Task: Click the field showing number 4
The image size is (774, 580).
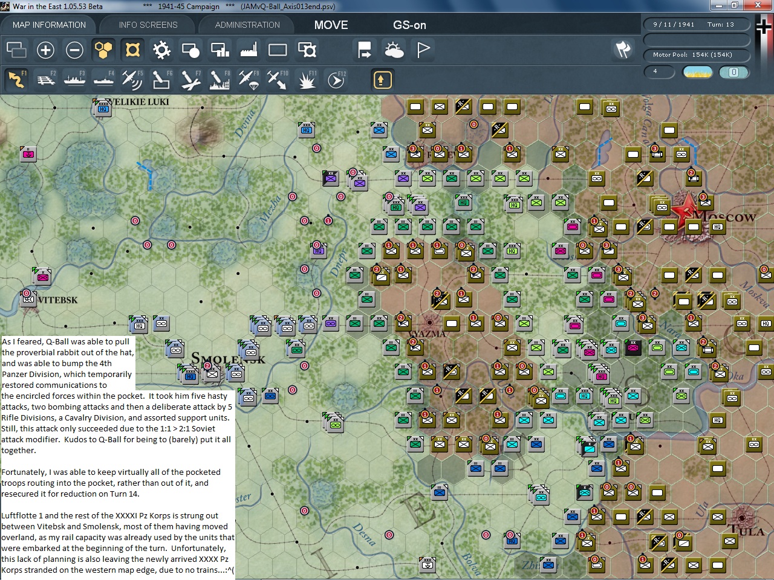Action: (659, 72)
